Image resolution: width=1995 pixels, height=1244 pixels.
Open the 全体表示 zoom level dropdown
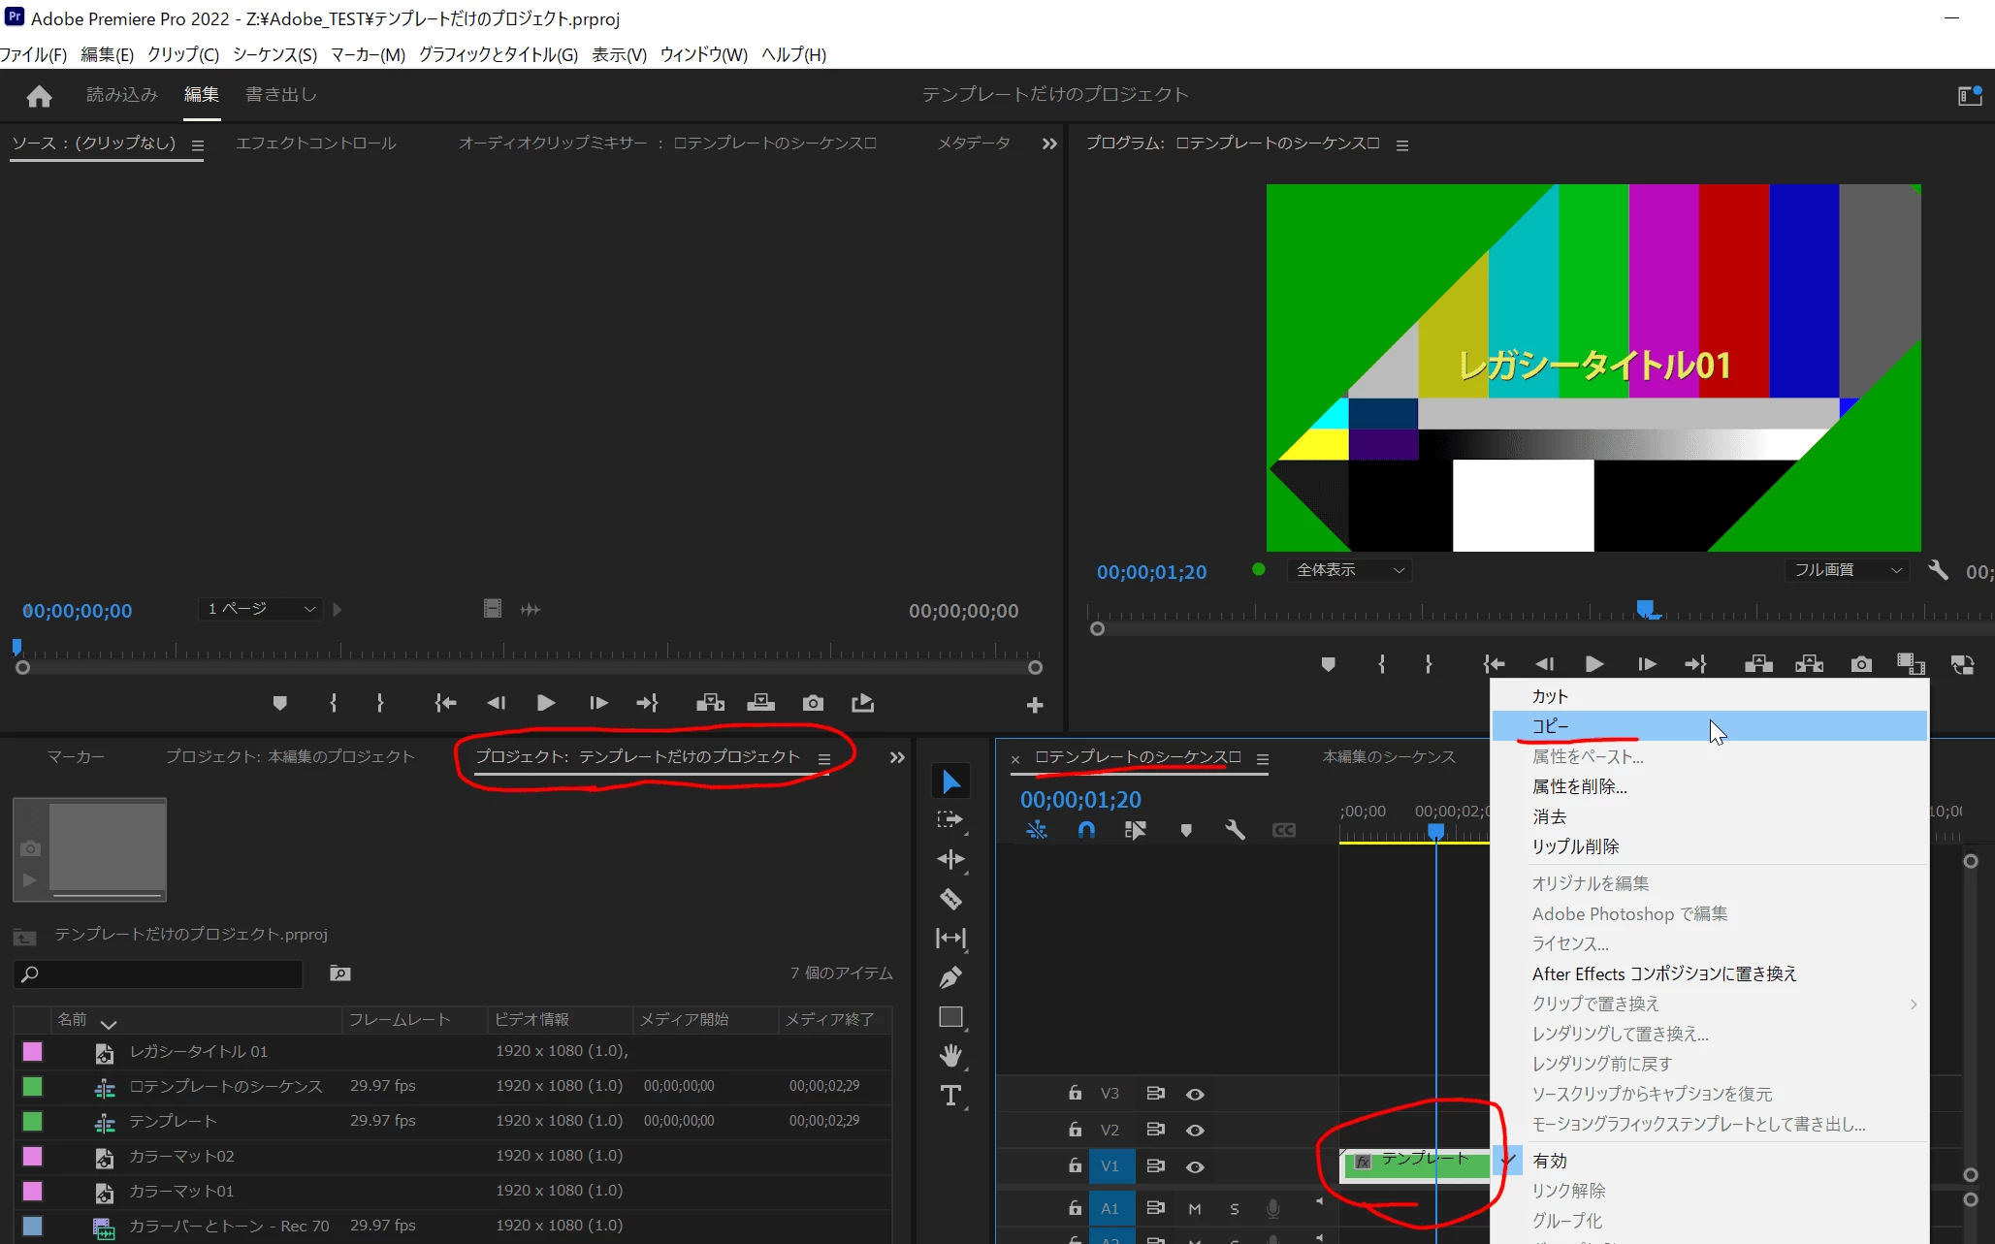[x=1350, y=570]
